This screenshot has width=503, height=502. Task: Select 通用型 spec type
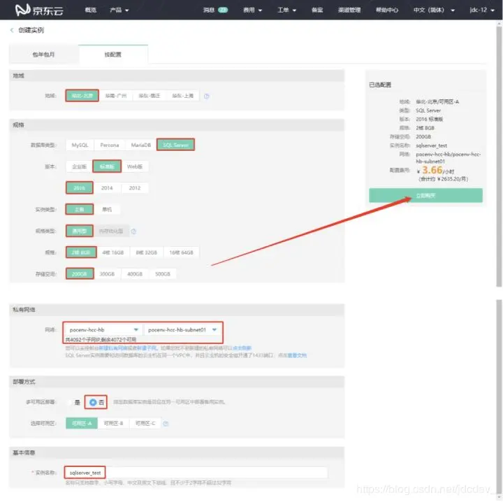click(79, 231)
